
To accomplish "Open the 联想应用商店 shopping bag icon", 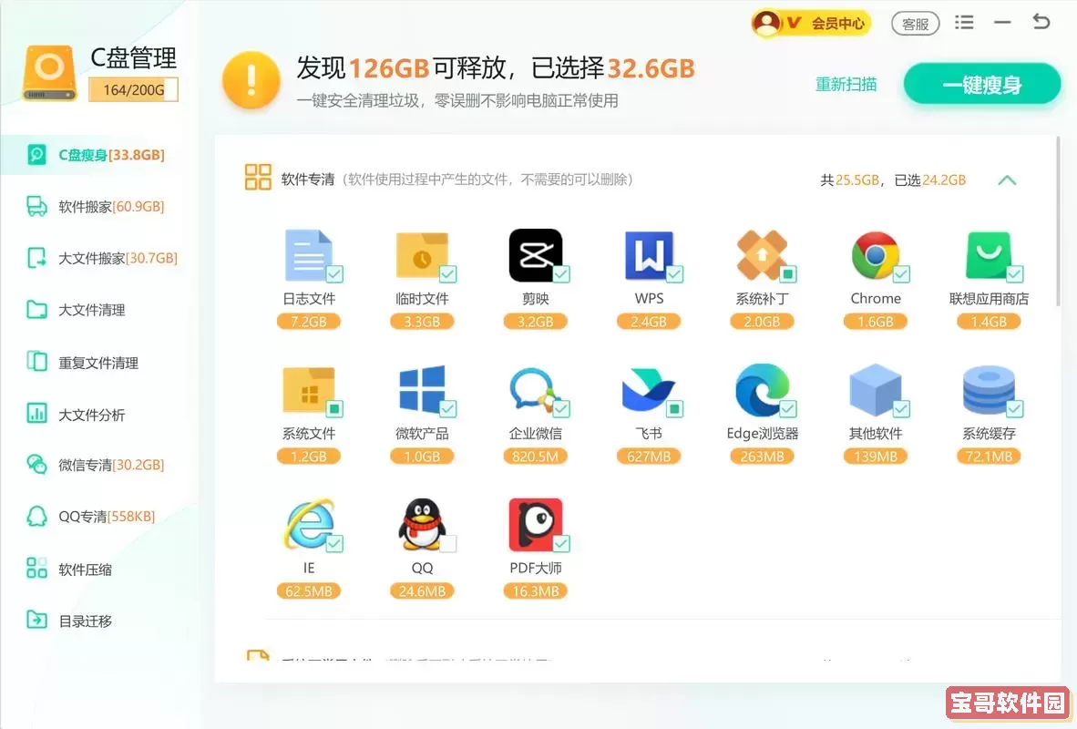I will pos(989,255).
